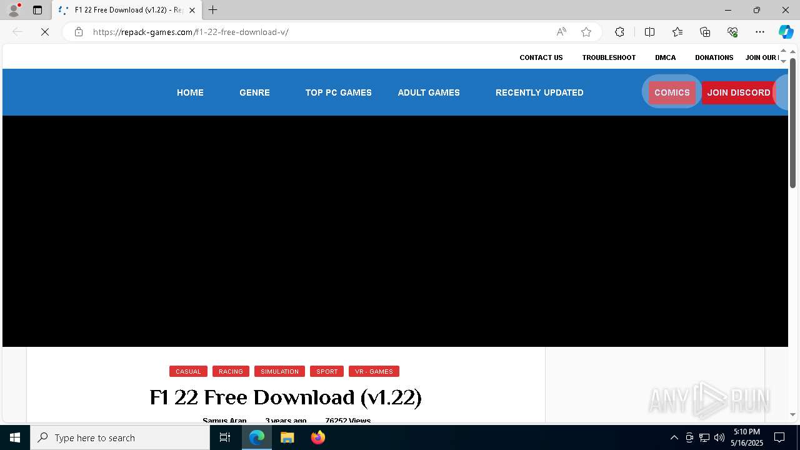Open Top PC Games menu item
The width and height of the screenshot is (800, 450).
338,92
